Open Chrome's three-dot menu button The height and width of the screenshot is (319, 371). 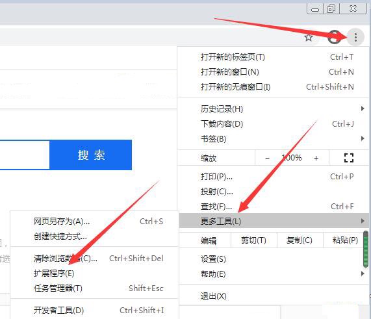pyautogui.click(x=355, y=38)
